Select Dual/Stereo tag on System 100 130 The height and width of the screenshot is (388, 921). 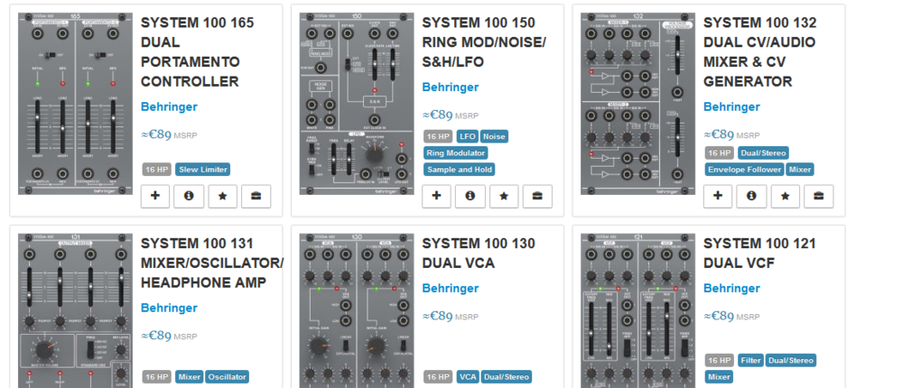click(x=507, y=377)
